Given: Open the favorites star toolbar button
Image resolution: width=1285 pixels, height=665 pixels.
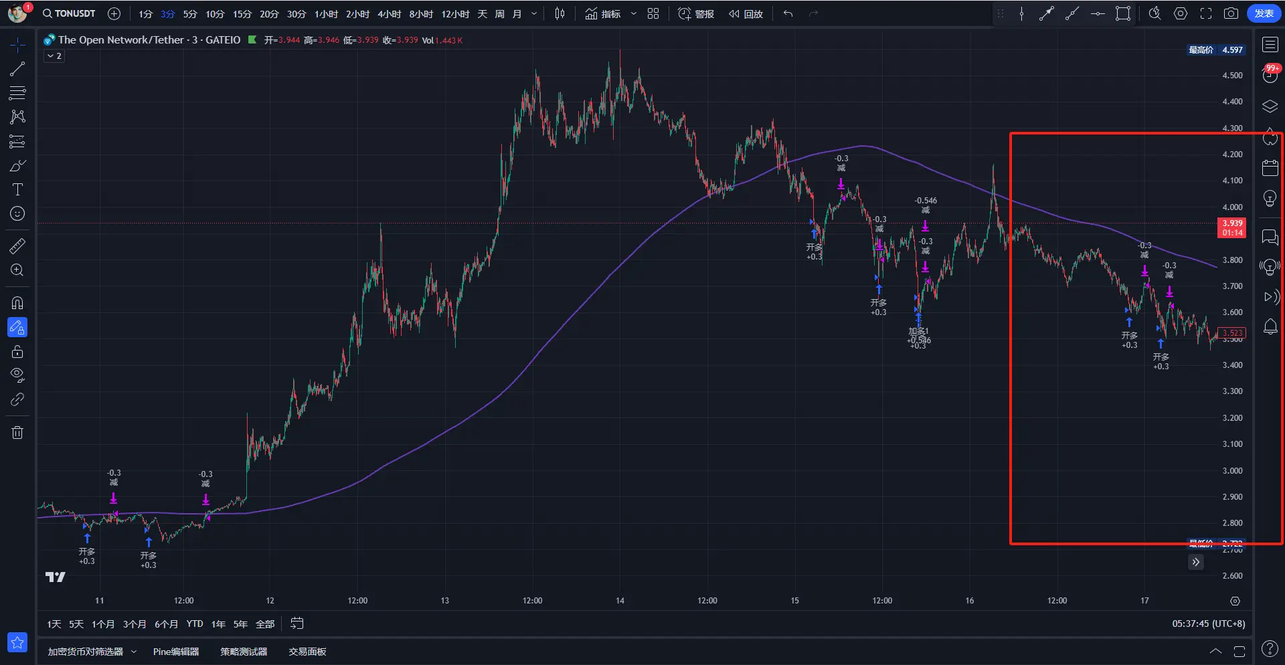Looking at the screenshot, I should [x=17, y=642].
